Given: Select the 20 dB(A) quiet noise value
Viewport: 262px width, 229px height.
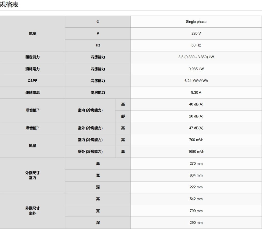Looking at the screenshot, I should (x=196, y=116).
